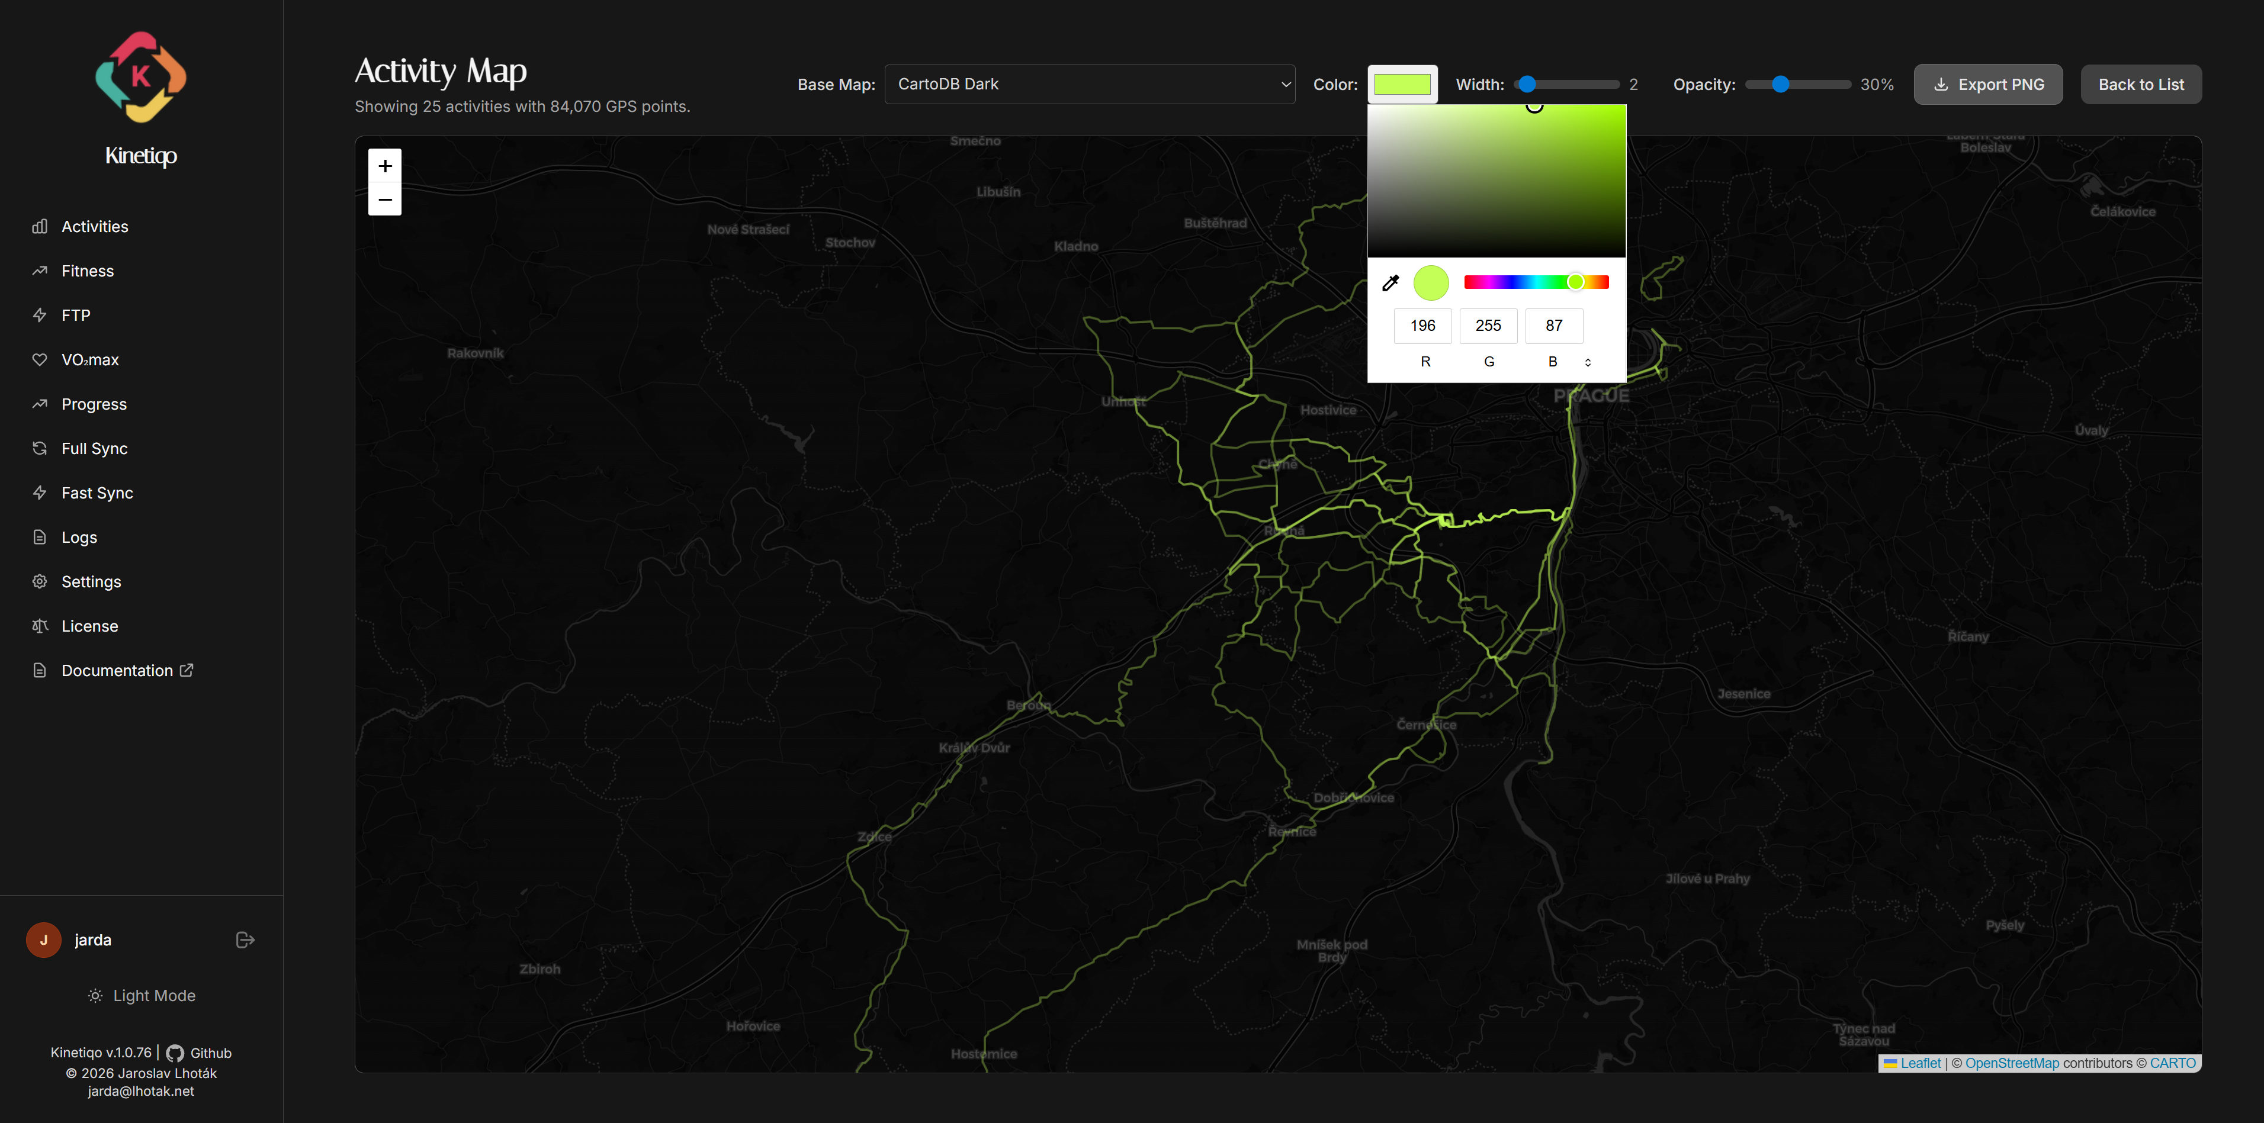Open the OpenStreetMap link
This screenshot has height=1123, width=2264.
point(2012,1063)
